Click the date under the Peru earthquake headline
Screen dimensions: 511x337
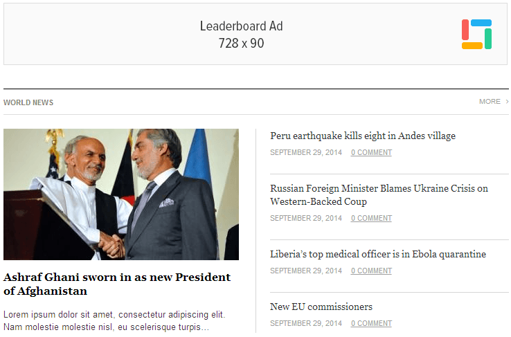[x=306, y=152]
